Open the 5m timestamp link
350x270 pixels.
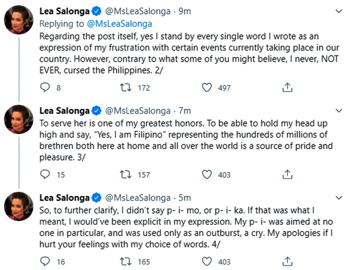(185, 198)
